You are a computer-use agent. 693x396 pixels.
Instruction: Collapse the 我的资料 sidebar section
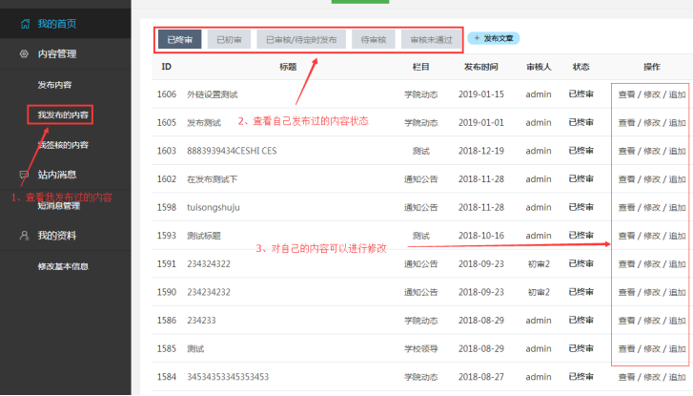57,235
